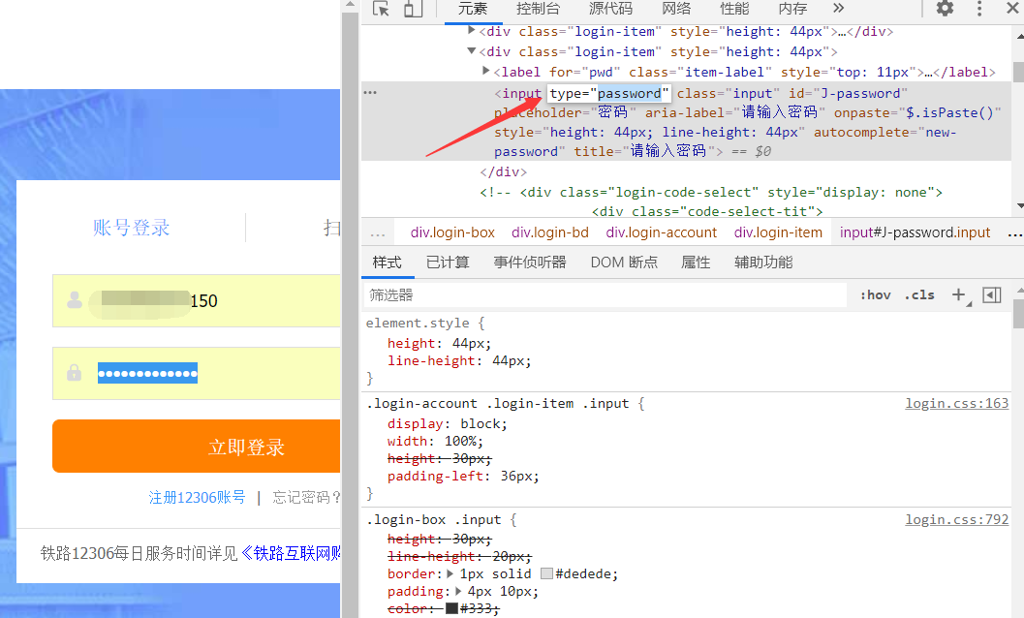Focus the 筛选器 styles filter input
This screenshot has height=618, width=1024.
click(x=601, y=294)
